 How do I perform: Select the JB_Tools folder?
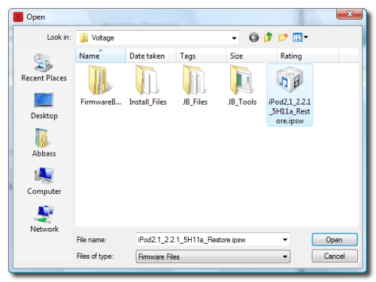click(242, 85)
